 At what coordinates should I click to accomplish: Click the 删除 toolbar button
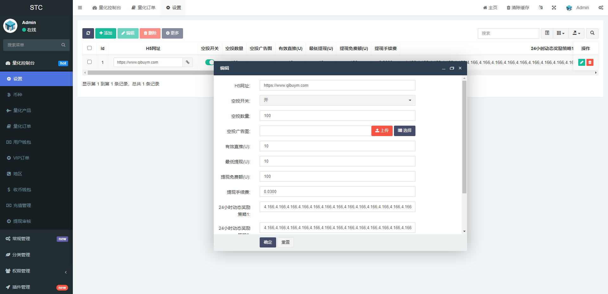click(150, 33)
